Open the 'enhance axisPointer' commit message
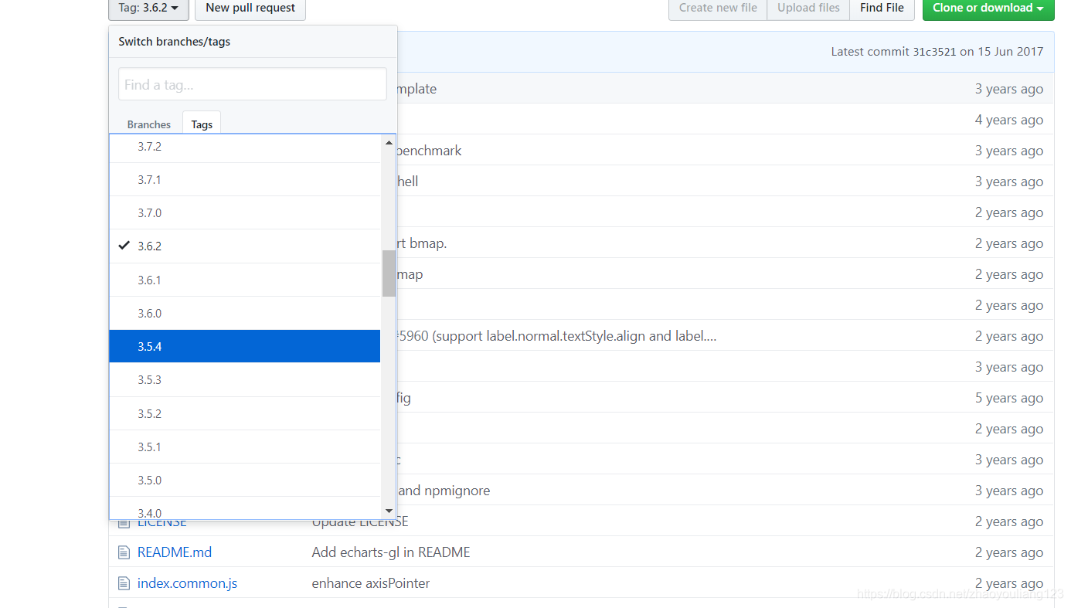Image resolution: width=1071 pixels, height=608 pixels. pyautogui.click(x=371, y=583)
